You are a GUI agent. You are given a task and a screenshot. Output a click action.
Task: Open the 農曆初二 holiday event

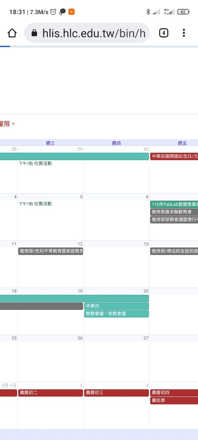pos(51,393)
